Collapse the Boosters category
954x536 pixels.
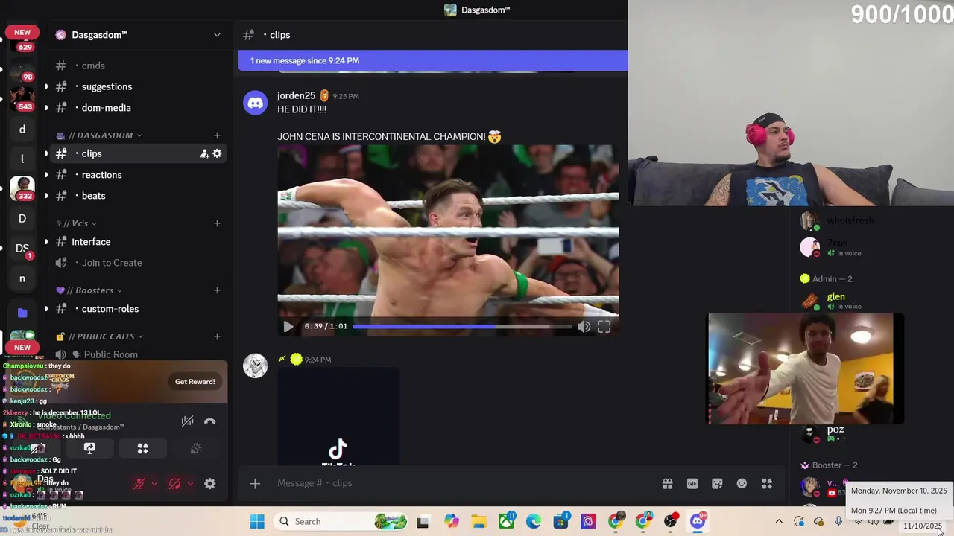89,290
